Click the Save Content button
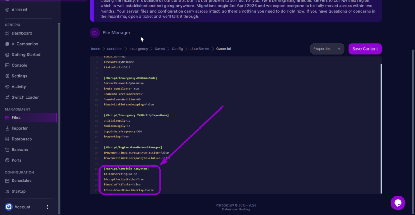 pos(365,49)
